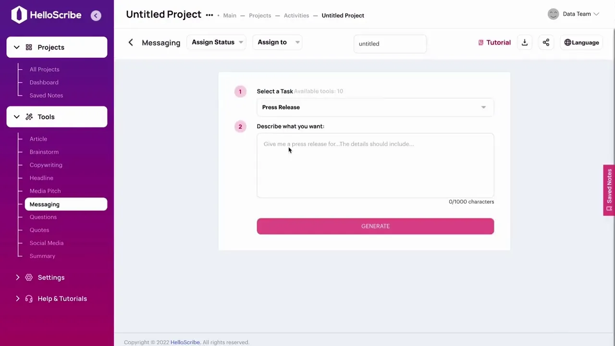Click the globe Language icon
This screenshot has height=346, width=615.
coord(567,43)
